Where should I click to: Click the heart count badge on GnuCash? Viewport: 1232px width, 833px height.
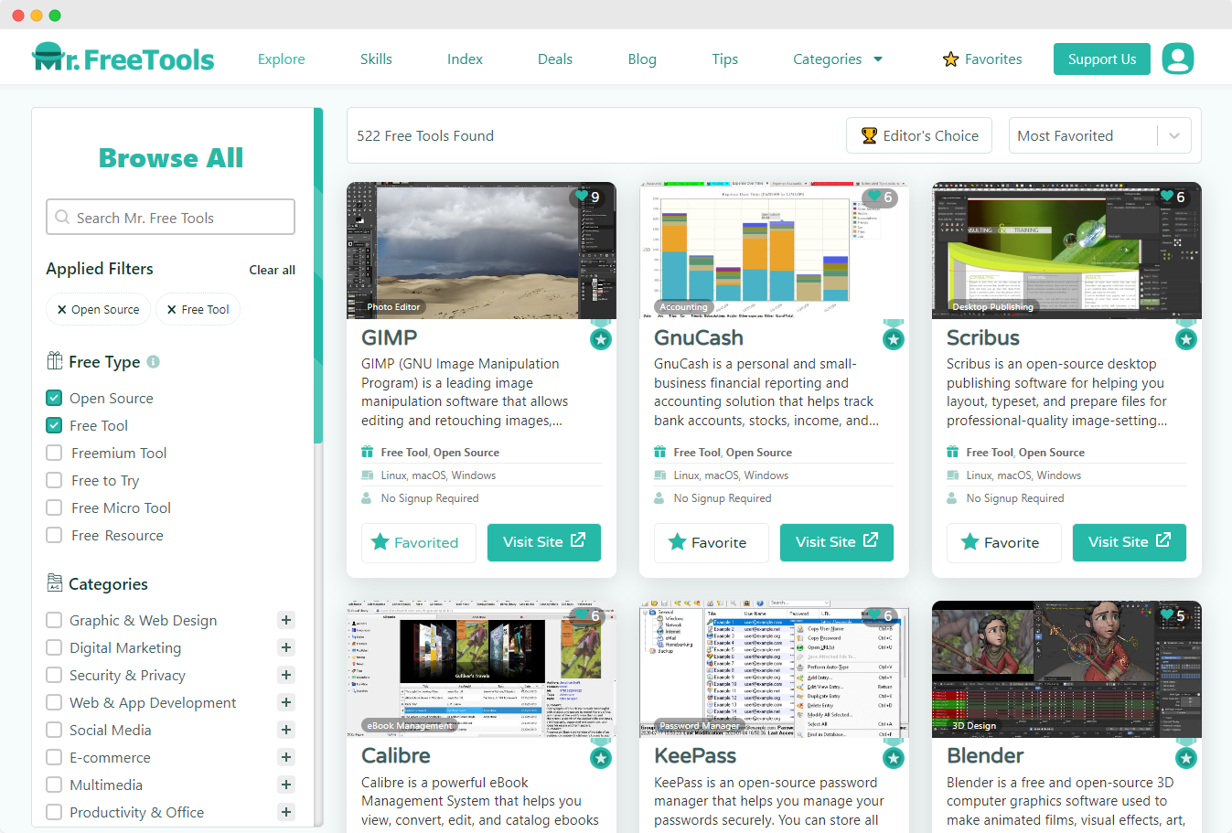point(879,197)
